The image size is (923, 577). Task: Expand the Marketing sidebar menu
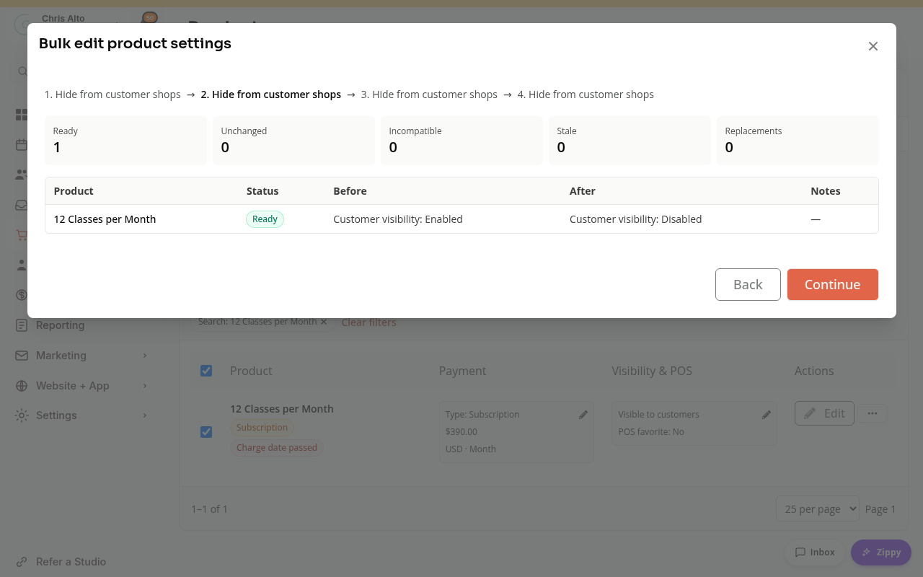[x=81, y=356]
